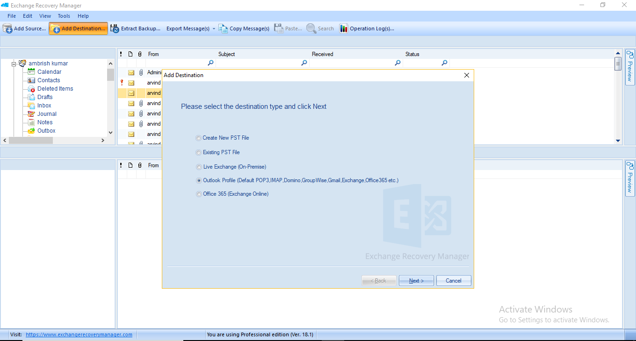Click the folder tree scroll left arrow
The image size is (636, 341).
pyautogui.click(x=5, y=140)
